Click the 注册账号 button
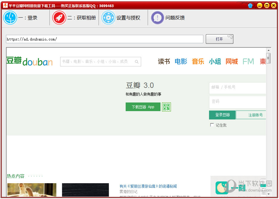Viewport: 279px width, 199px height. click(251, 115)
